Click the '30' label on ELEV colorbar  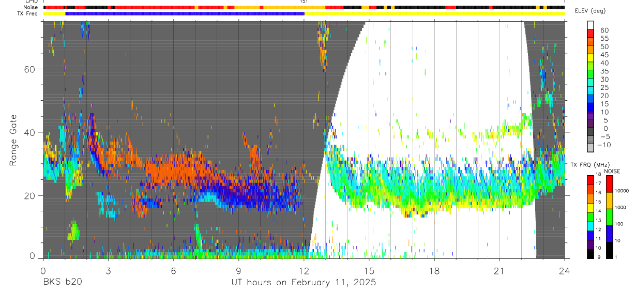603,79
